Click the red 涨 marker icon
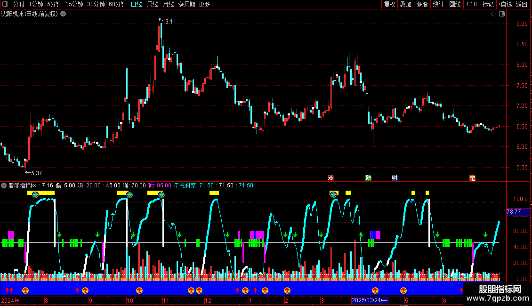This screenshot has height=306, width=532. (x=331, y=178)
